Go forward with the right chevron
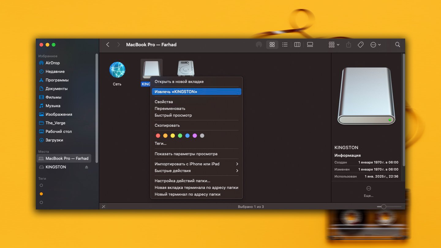 119,45
